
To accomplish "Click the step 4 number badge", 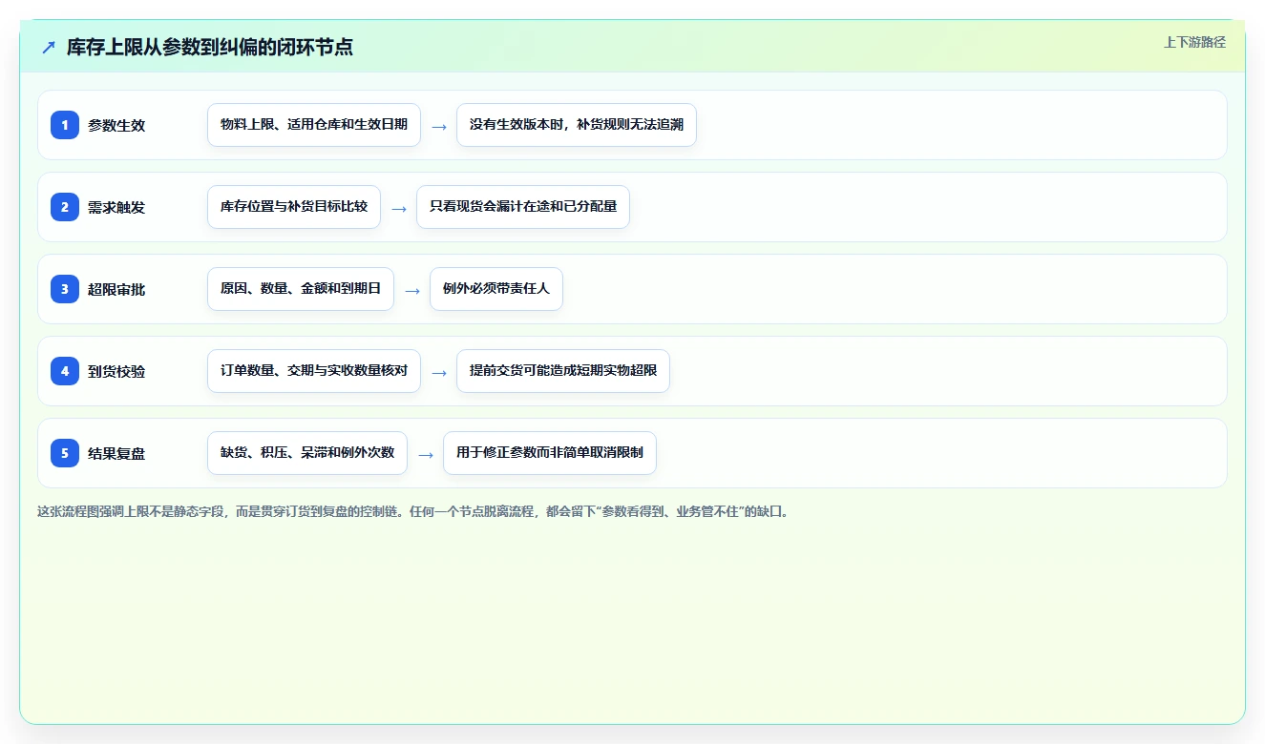I will click(x=65, y=371).
